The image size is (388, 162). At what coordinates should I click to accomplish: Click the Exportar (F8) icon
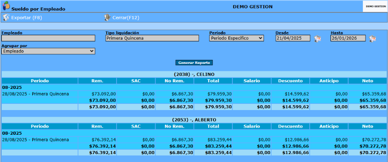pyautogui.click(x=6, y=18)
